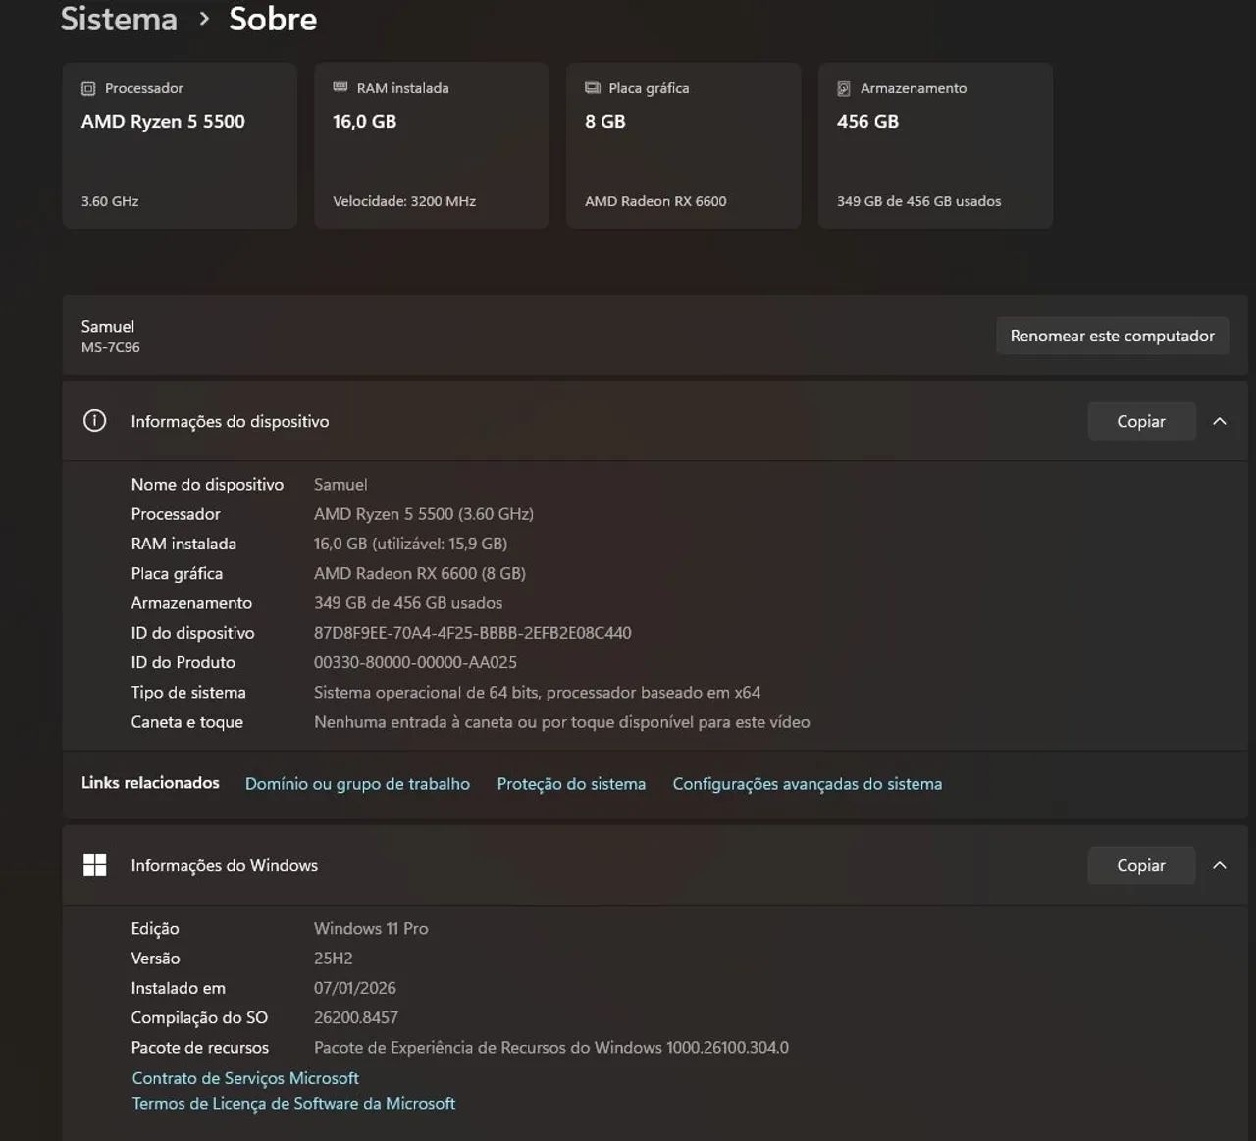Click the 3.60 GHz text in processor card
Image resolution: width=1256 pixels, height=1141 pixels.
point(110,201)
